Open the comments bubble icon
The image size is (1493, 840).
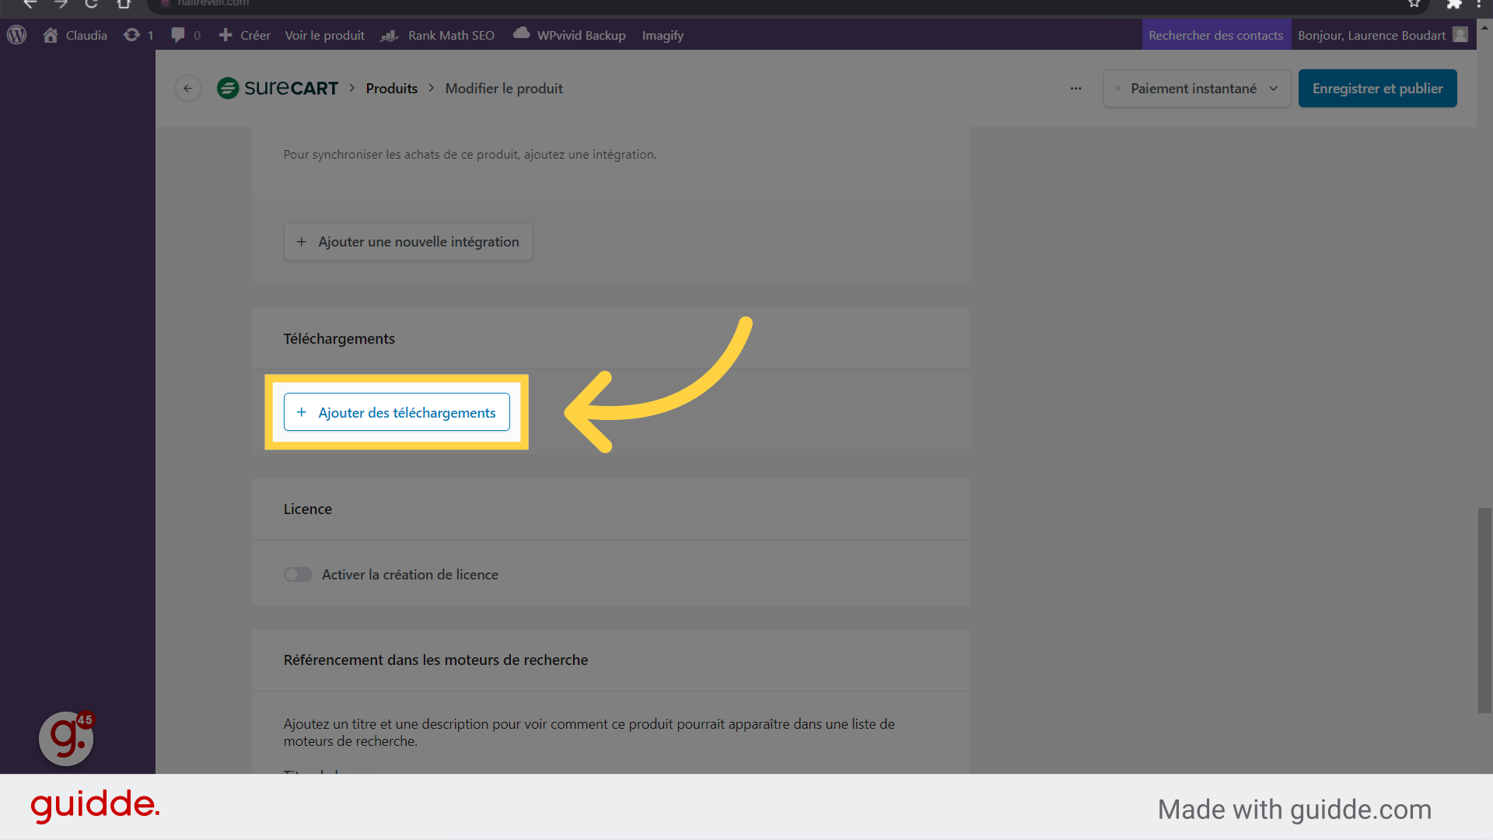click(x=178, y=35)
